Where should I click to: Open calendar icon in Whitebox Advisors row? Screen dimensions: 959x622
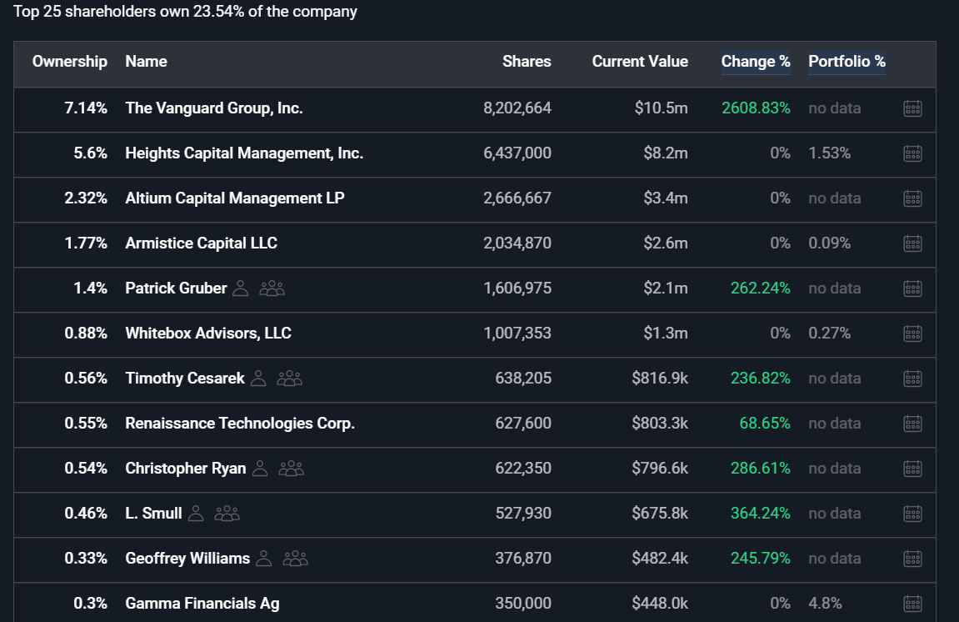click(x=912, y=334)
